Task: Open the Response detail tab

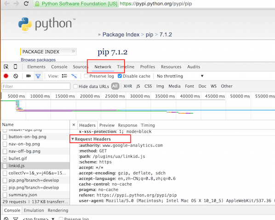Action: click(127, 125)
